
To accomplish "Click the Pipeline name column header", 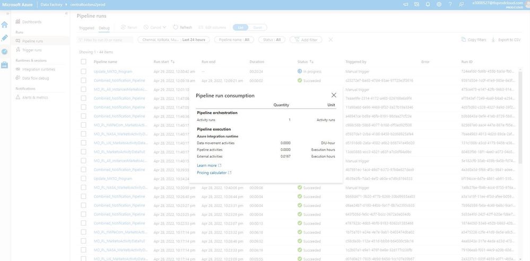I will (106, 62).
